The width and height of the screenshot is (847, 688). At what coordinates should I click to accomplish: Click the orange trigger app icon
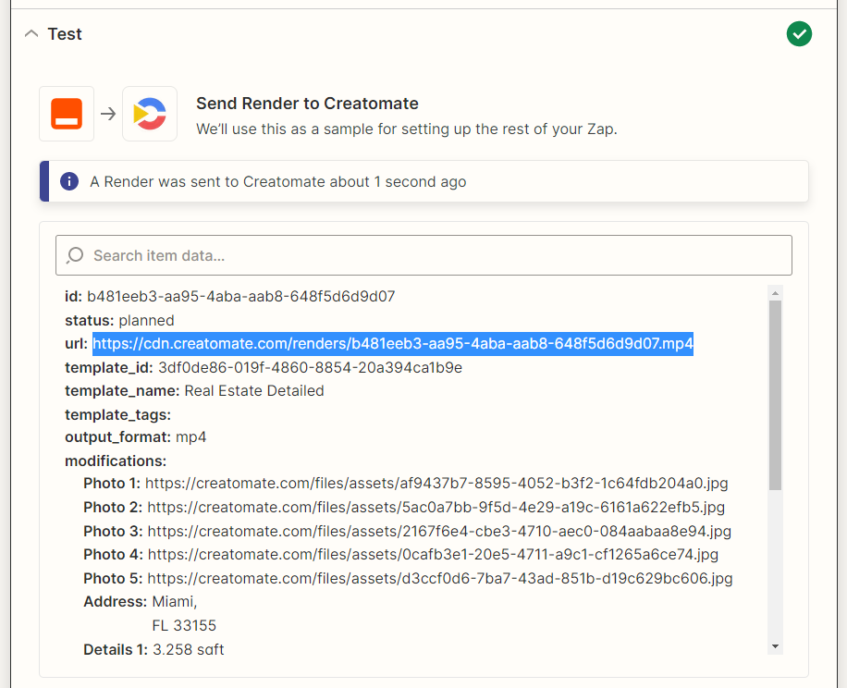pos(67,114)
